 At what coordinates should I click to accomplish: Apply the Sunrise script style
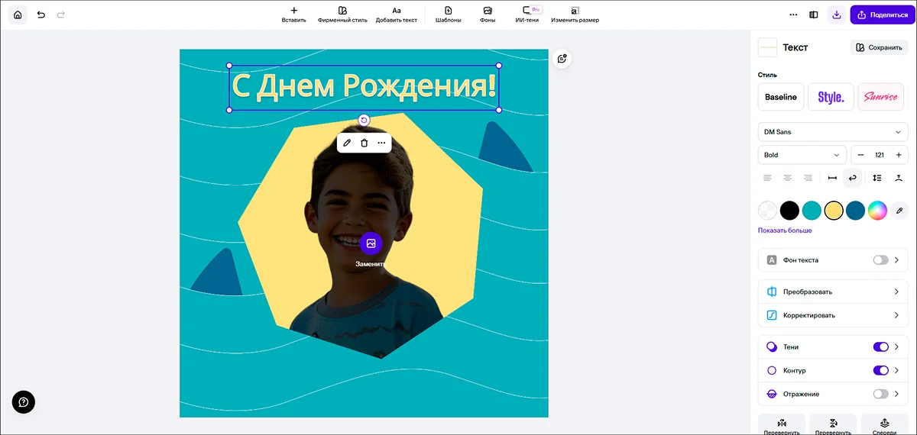coord(880,97)
